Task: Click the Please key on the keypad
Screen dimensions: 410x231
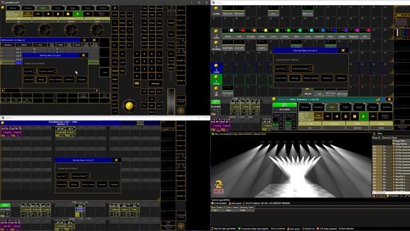Action: pos(155,83)
